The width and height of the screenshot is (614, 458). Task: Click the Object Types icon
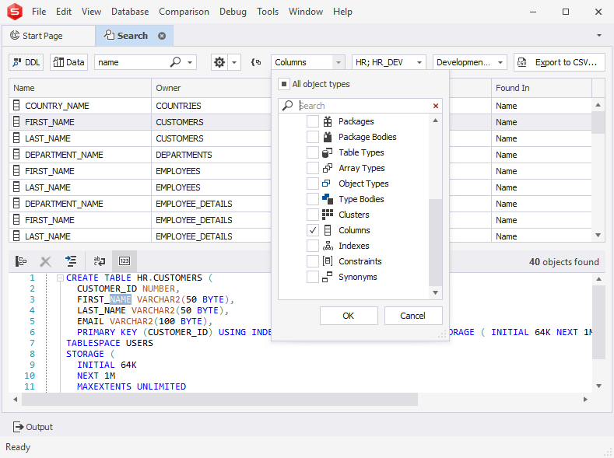pyautogui.click(x=326, y=184)
